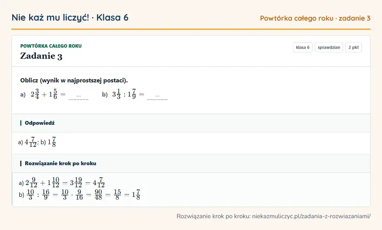The image size is (382, 230).
Task: Click the expression 3 1/3 : 1 7/9
Action: (x=124, y=94)
